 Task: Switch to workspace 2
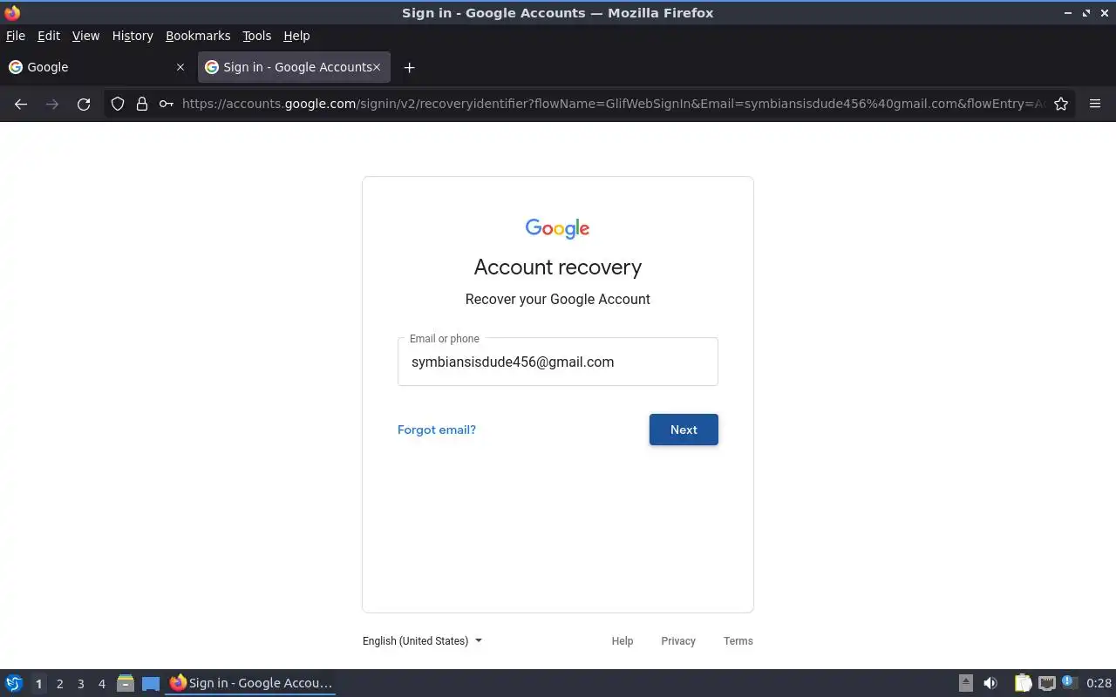[x=59, y=683]
